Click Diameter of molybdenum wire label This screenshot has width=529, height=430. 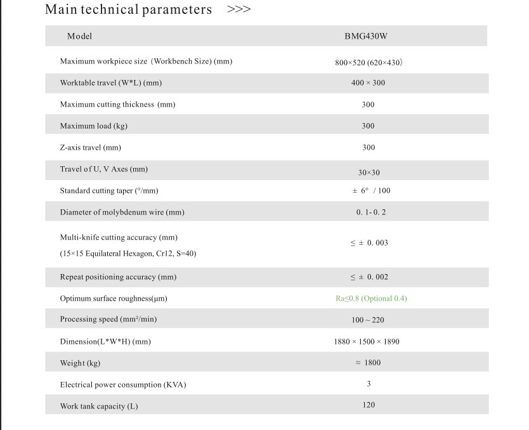122,212
